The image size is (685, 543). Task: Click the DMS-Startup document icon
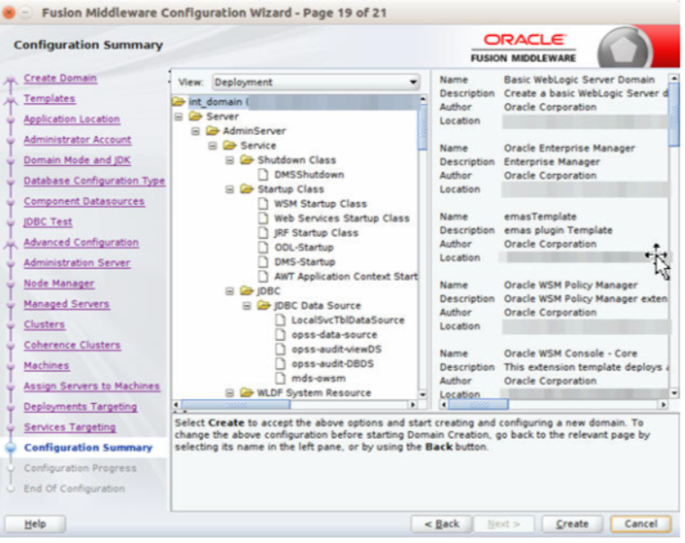tap(263, 262)
